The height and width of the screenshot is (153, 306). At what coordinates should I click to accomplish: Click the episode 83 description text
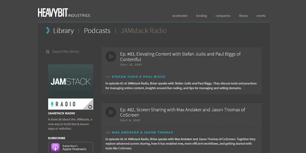181,86
